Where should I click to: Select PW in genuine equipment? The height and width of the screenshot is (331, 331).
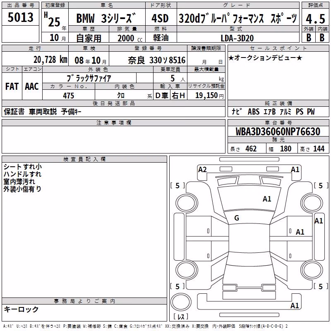[x=311, y=112]
